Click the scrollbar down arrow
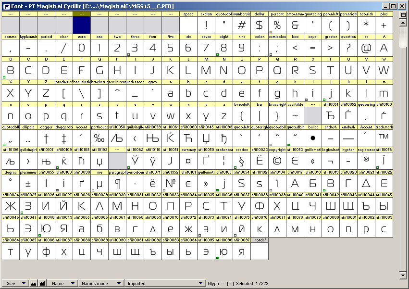Image resolution: width=409 pixels, height=289 pixels. click(403, 275)
